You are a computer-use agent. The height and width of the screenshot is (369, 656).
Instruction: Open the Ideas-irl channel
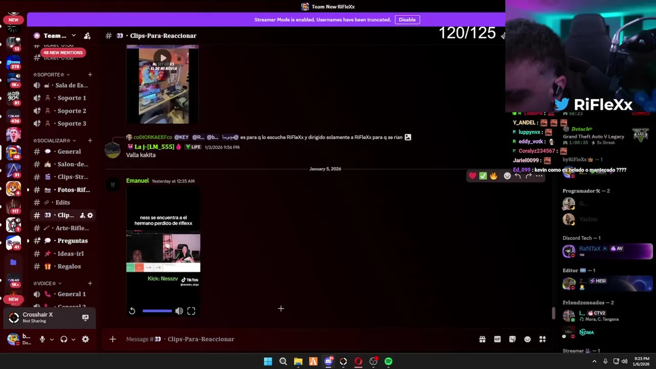[64, 254]
